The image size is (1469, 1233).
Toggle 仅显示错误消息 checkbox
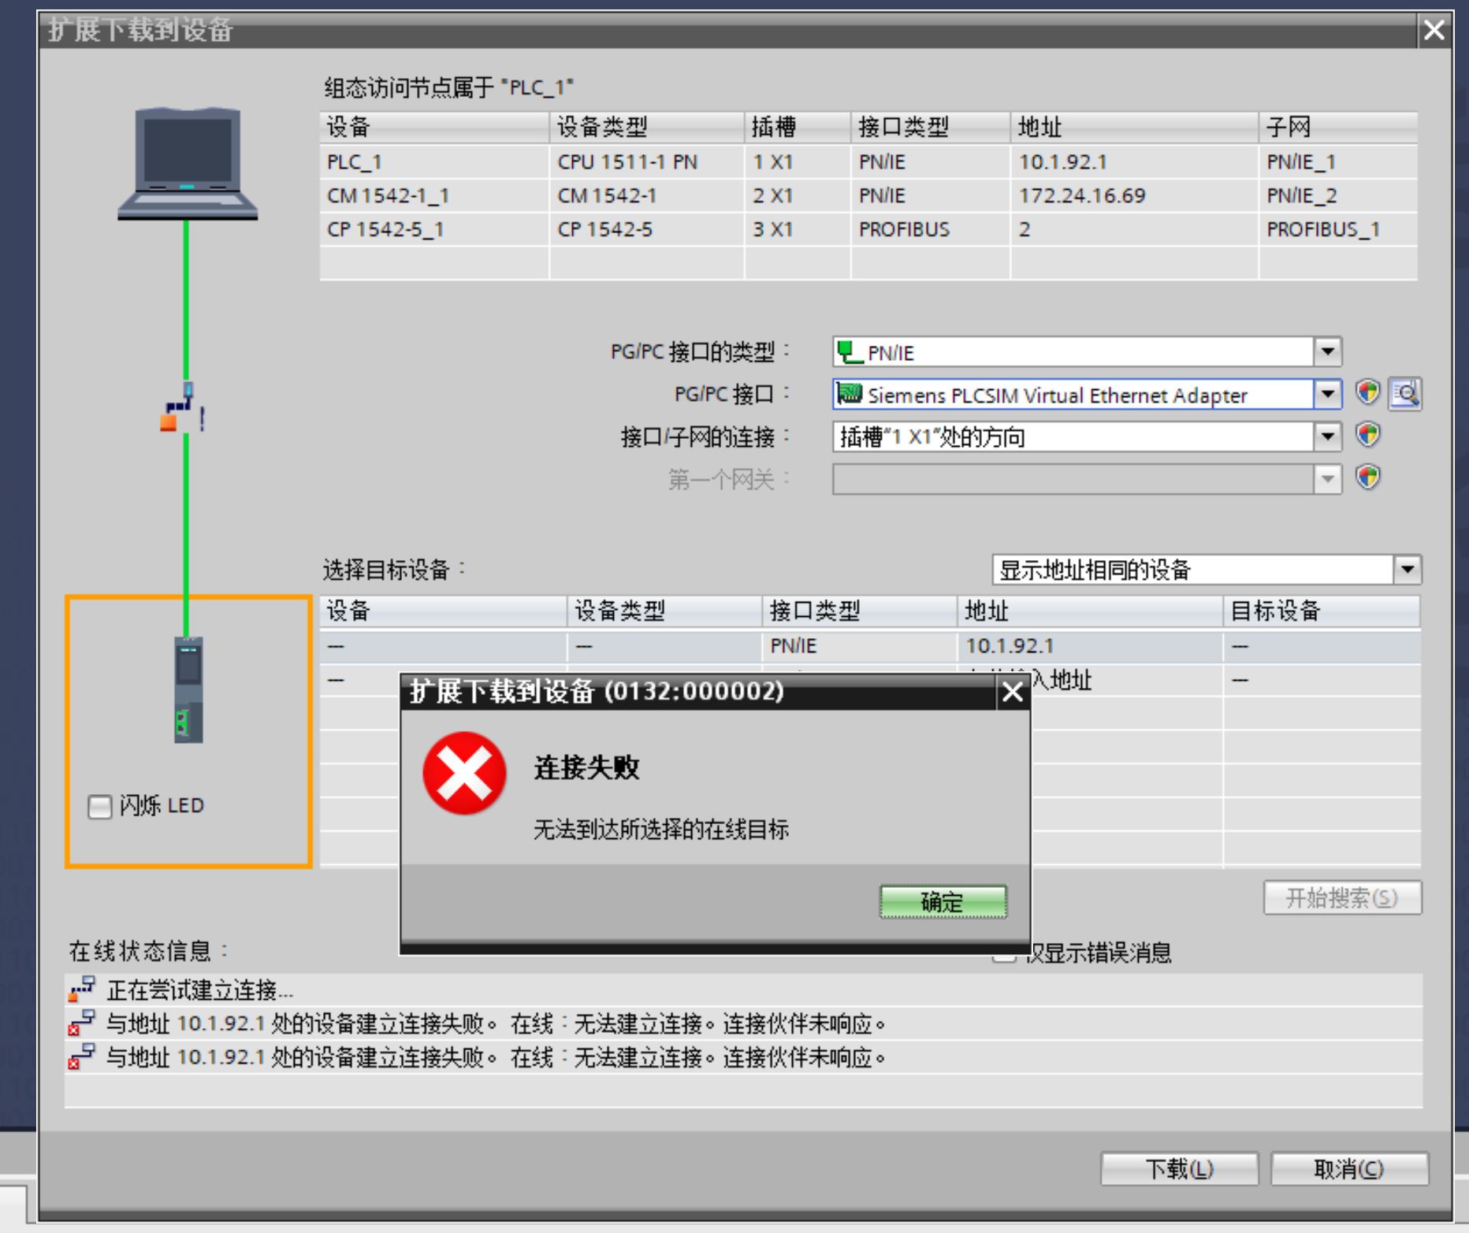(x=1002, y=954)
